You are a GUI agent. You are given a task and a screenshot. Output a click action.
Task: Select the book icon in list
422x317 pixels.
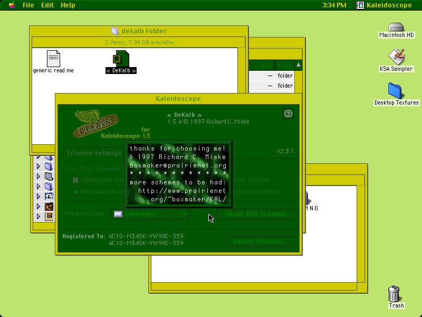(x=49, y=216)
